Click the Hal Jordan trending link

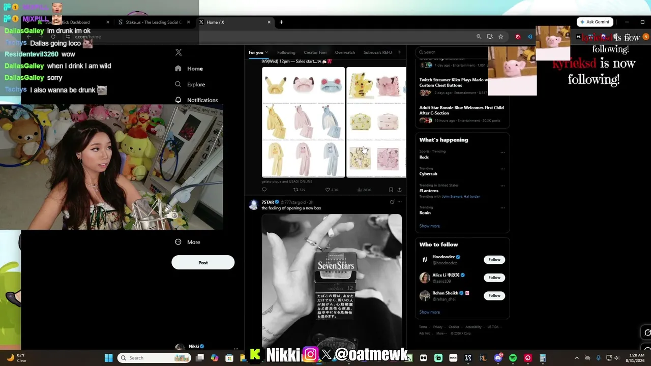pyautogui.click(x=472, y=196)
